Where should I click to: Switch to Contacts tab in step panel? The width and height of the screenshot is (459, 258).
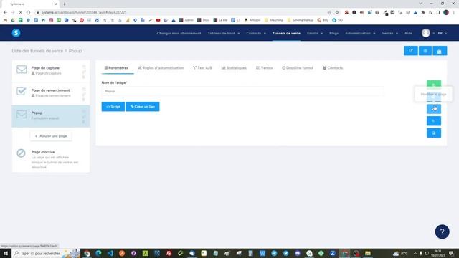[333, 68]
